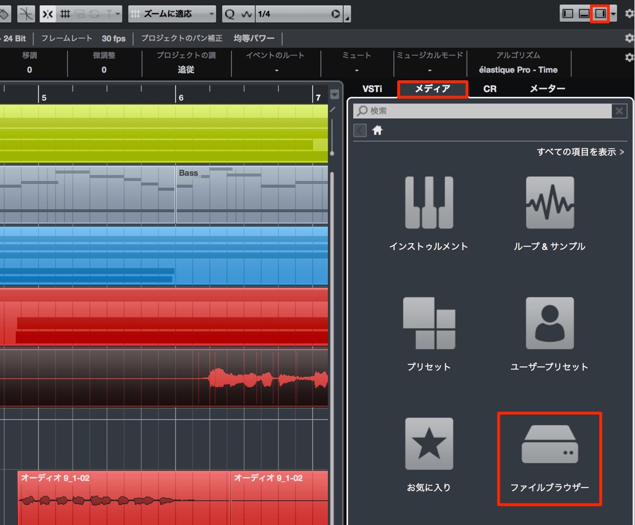Viewport: 635px width, 525px height.
Task: Open the ループ & サンプル media category
Action: click(549, 213)
